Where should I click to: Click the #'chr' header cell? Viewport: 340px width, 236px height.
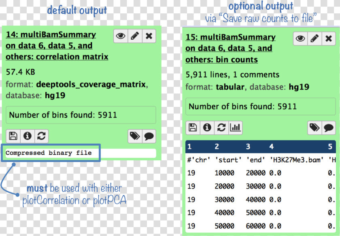pos(199,160)
